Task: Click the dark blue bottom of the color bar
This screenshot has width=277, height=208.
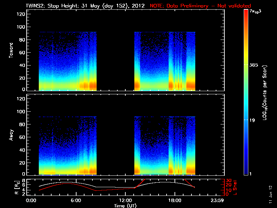Action: tap(246, 173)
